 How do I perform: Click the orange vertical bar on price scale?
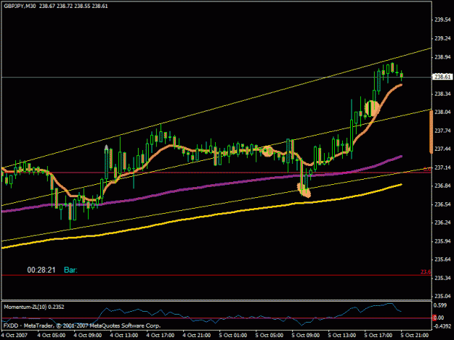[x=431, y=132]
